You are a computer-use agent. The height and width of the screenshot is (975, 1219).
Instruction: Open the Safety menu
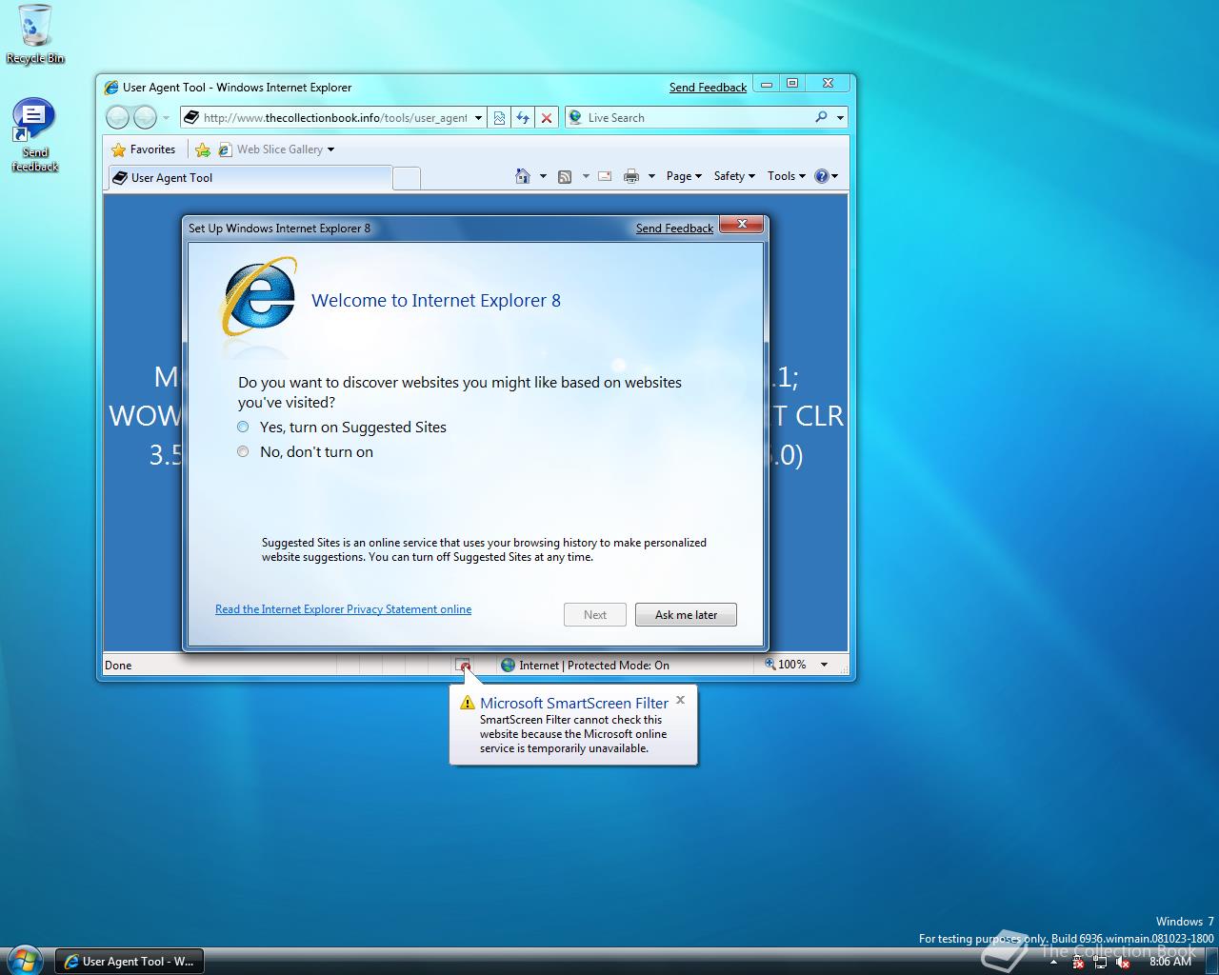coord(734,176)
